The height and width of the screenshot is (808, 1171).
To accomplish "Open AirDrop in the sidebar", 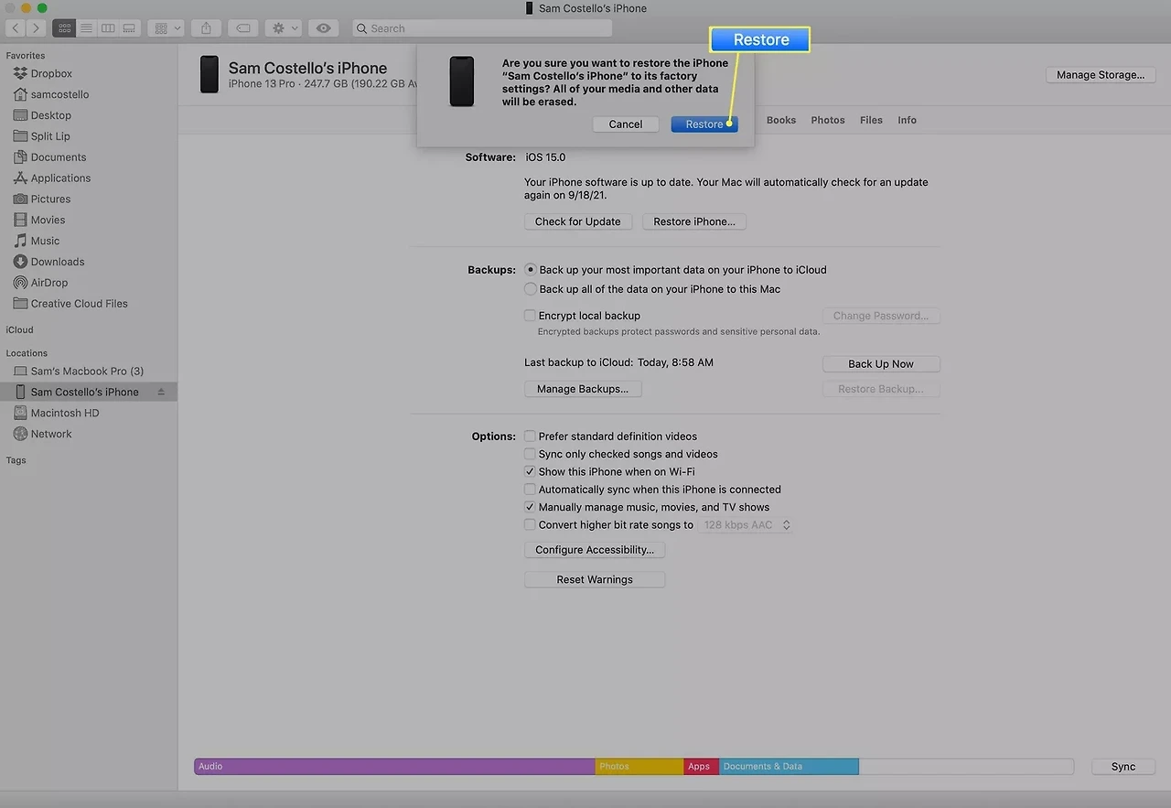I will pyautogui.click(x=49, y=283).
